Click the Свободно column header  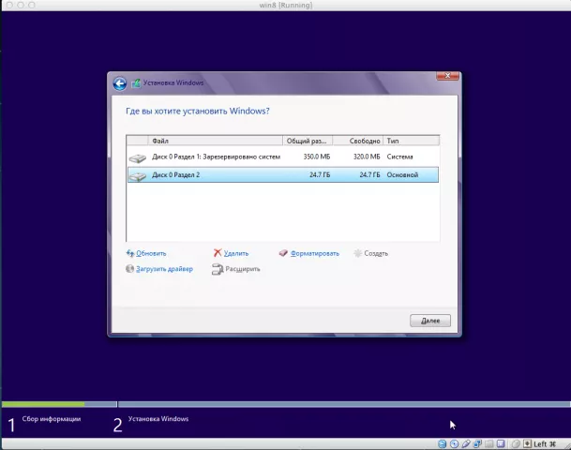pos(356,140)
